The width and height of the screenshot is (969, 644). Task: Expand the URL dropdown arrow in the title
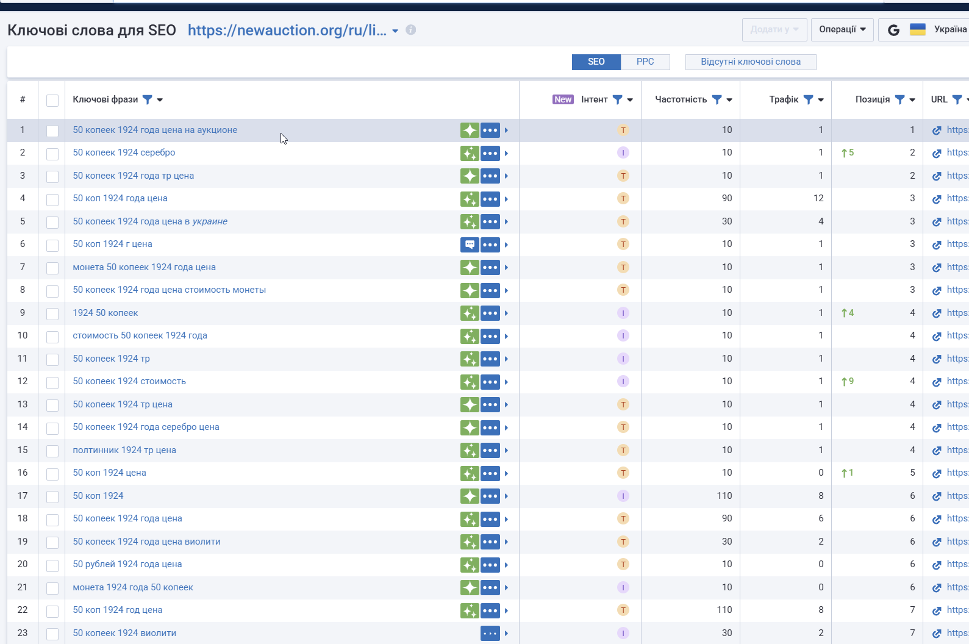(395, 31)
